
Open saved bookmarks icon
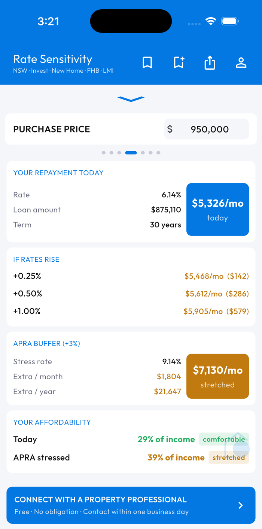click(x=147, y=63)
